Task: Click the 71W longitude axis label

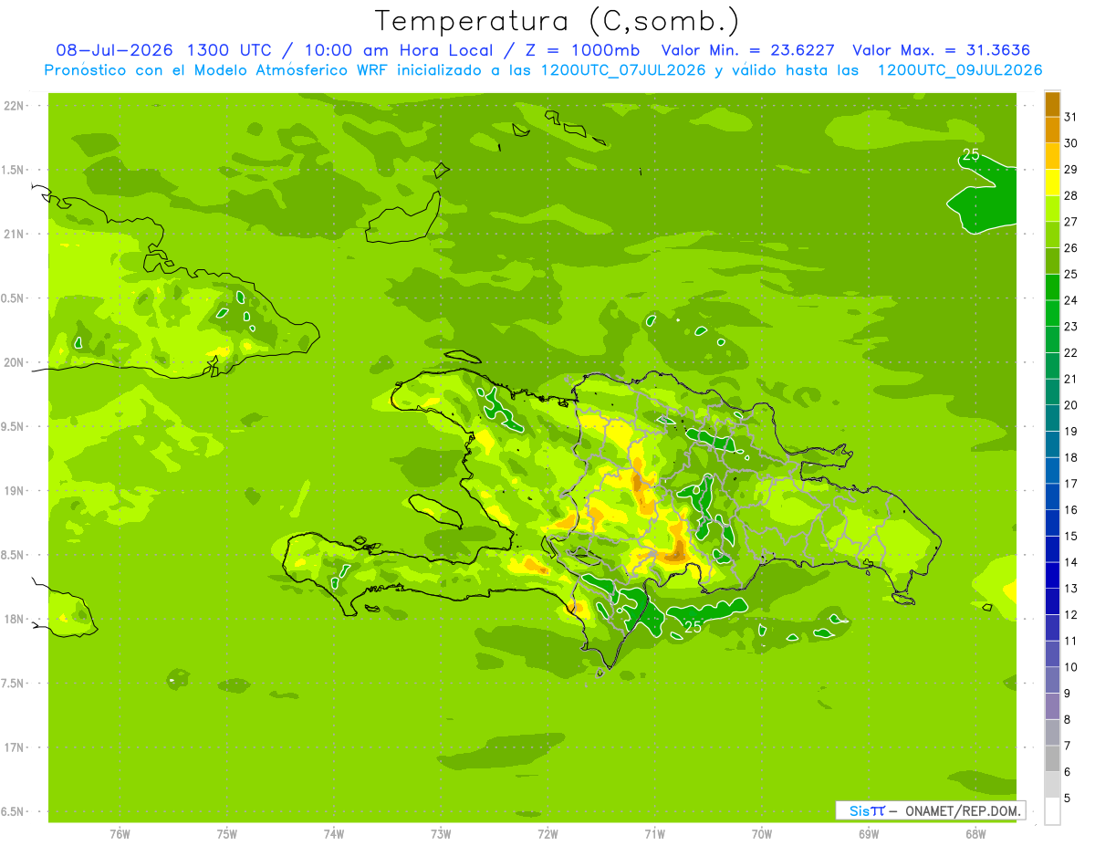Action: [x=655, y=833]
